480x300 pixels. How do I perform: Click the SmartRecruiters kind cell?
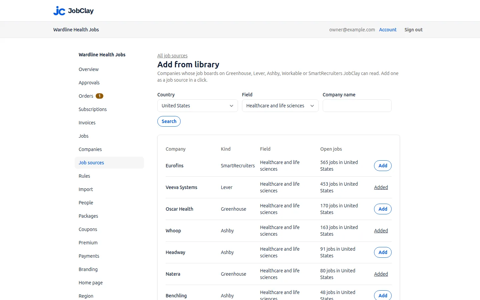click(x=238, y=166)
